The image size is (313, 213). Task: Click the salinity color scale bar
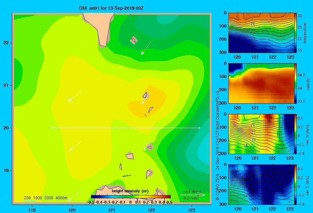(295, 83)
